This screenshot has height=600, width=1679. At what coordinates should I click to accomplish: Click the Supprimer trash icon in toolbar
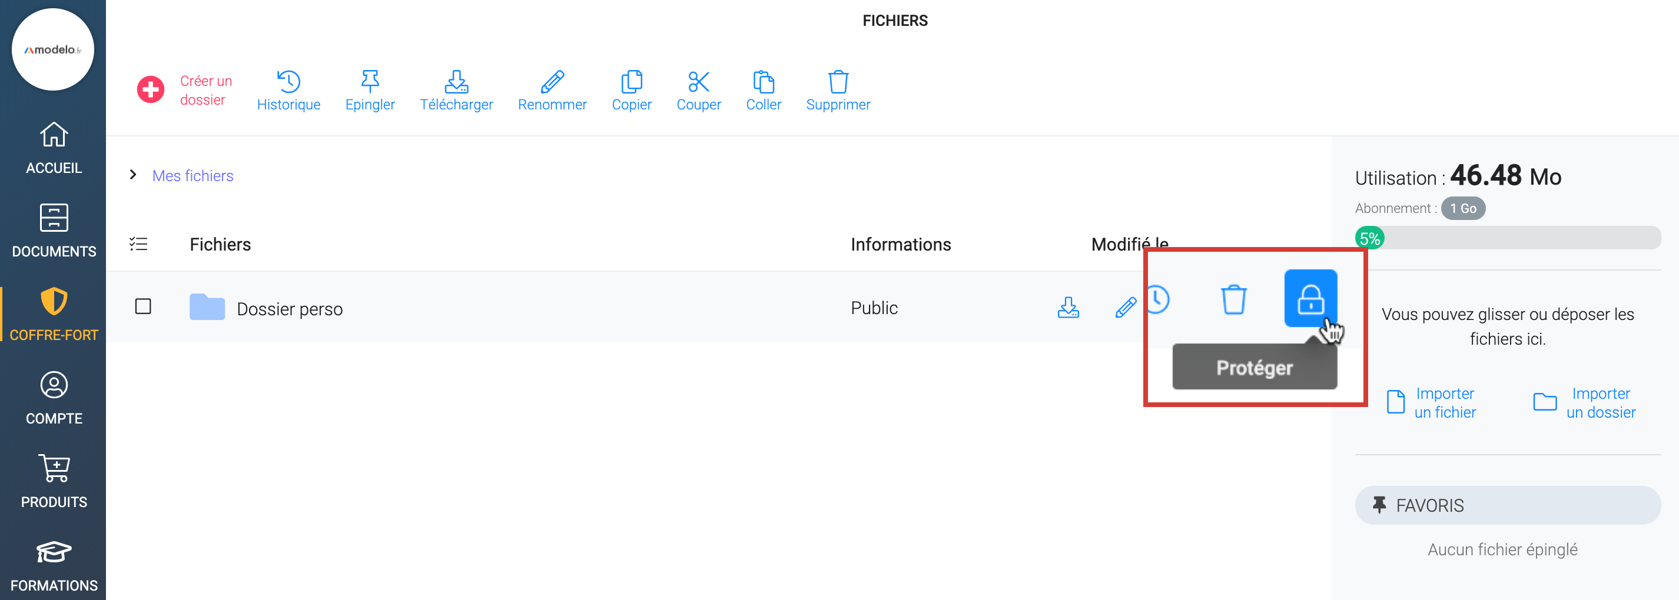tap(838, 82)
